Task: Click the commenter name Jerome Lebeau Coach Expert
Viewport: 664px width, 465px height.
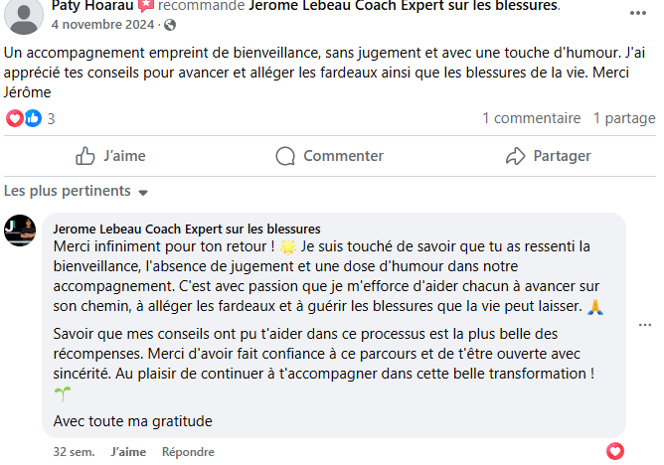Action: (186, 229)
